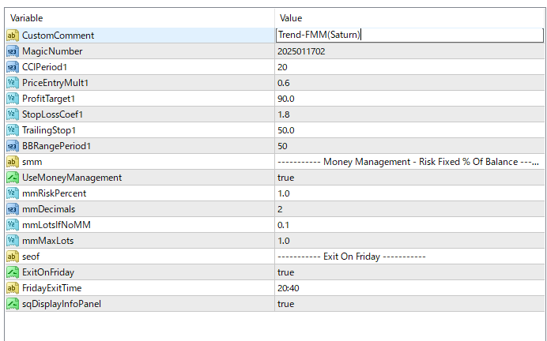This screenshot has height=341, width=547.
Task: Click the CustomComment text field
Action: tap(409, 35)
